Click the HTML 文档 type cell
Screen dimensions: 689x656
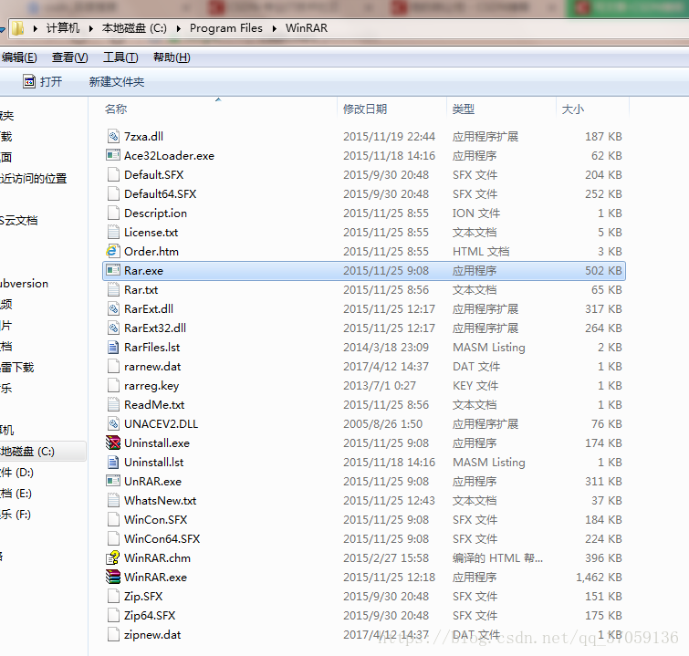(x=481, y=251)
